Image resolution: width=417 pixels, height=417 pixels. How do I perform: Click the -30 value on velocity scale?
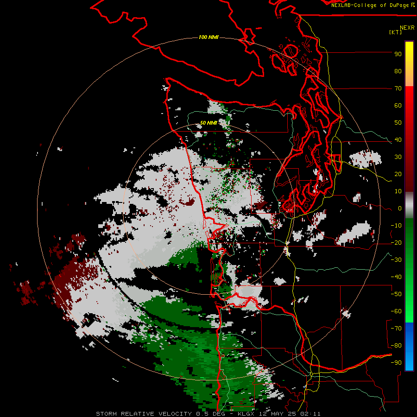(x=396, y=260)
